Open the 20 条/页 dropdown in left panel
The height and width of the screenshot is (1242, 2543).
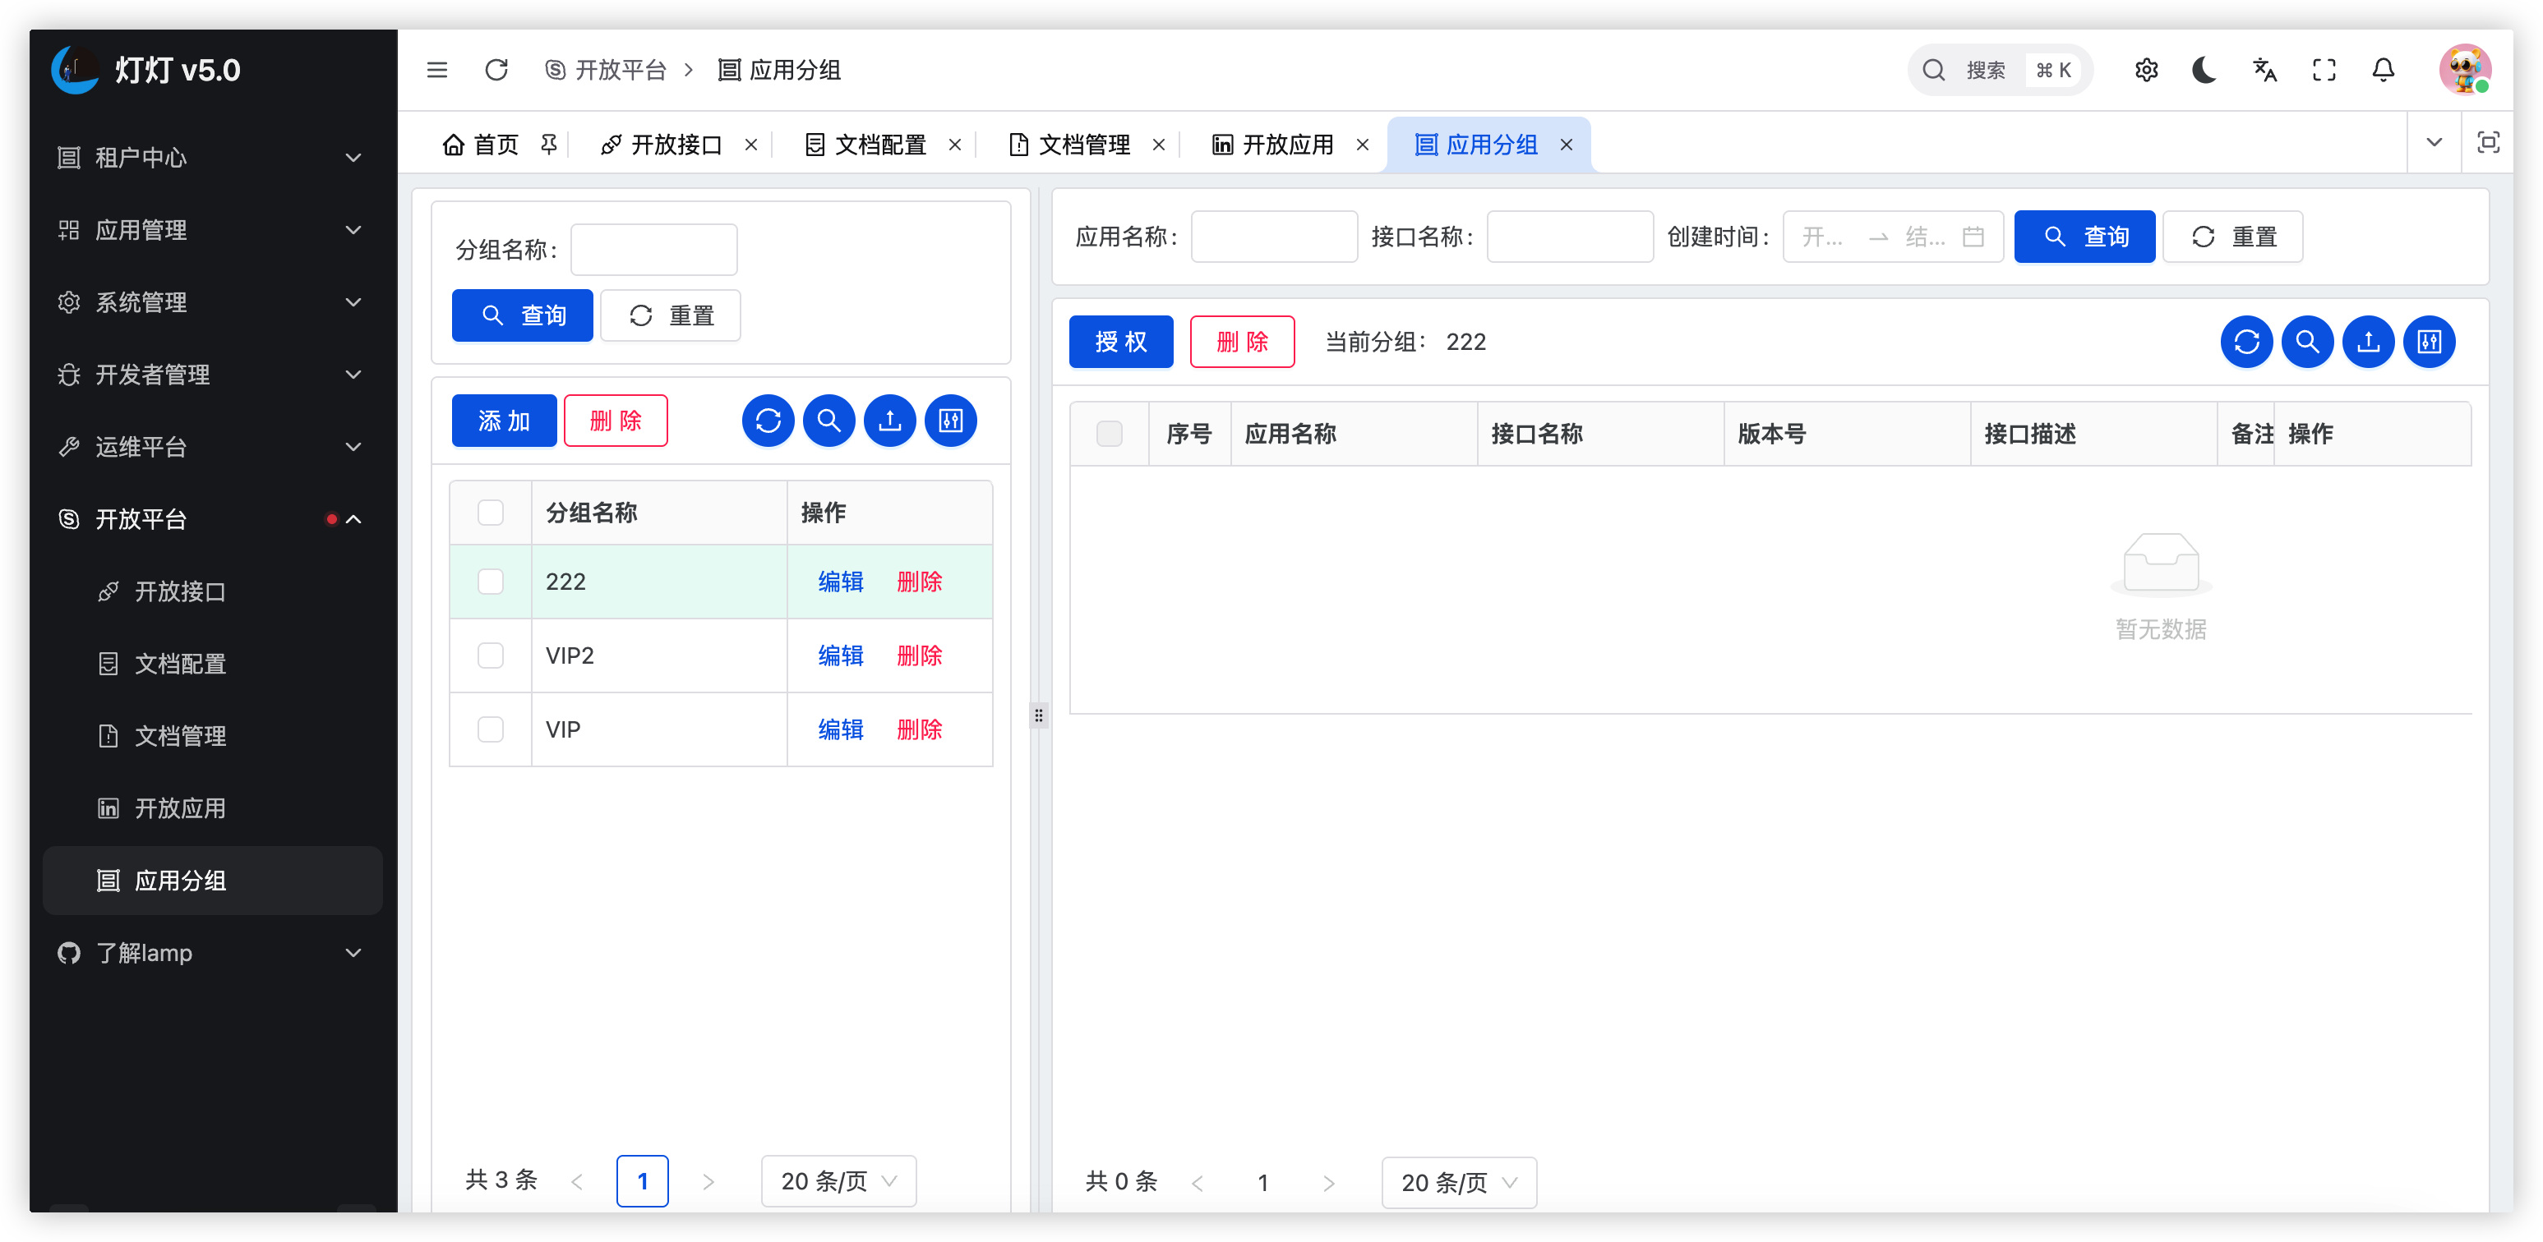click(838, 1181)
